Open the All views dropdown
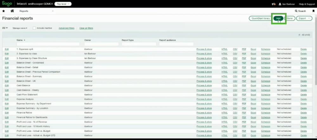 pos(5,28)
